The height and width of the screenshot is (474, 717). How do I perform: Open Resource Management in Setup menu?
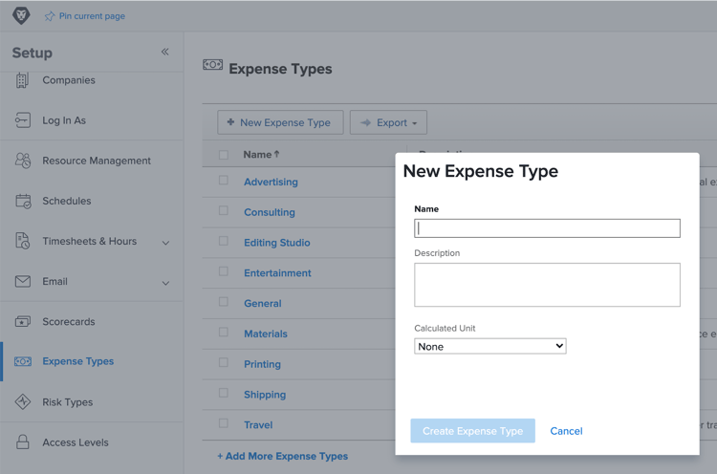[97, 161]
